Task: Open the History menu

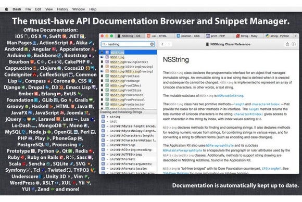Action: click(x=62, y=9)
